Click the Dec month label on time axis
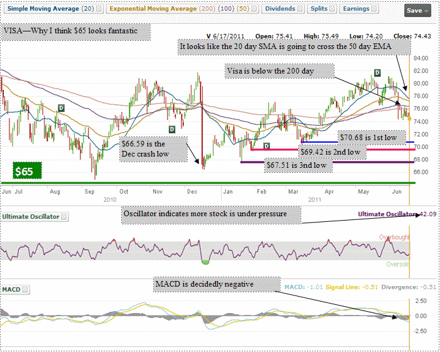Image resolution: width=440 pixels, height=352 pixels. coord(192,192)
